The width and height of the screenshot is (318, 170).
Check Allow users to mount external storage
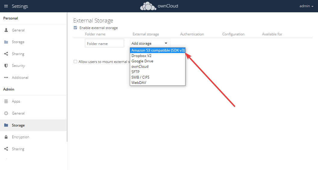[76, 62]
